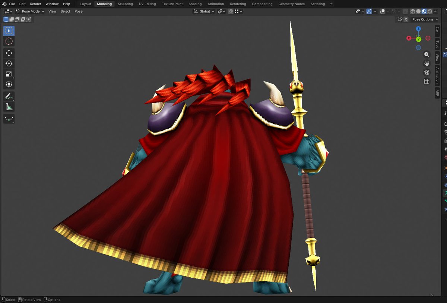Choose the Move tool
Image resolution: width=447 pixels, height=303 pixels.
pos(9,53)
